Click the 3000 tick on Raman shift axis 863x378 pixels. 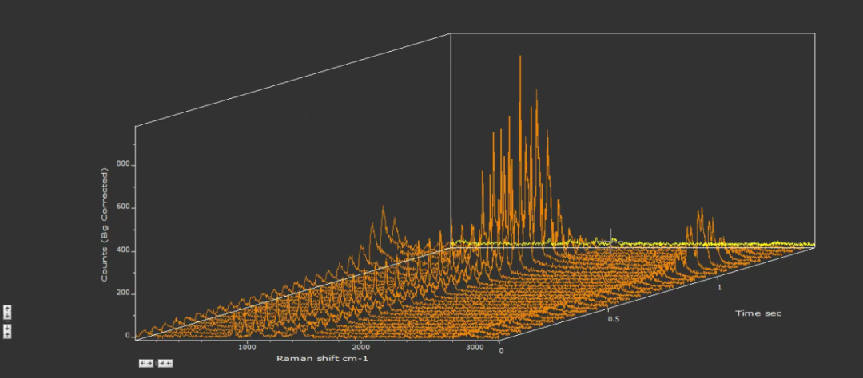click(474, 348)
